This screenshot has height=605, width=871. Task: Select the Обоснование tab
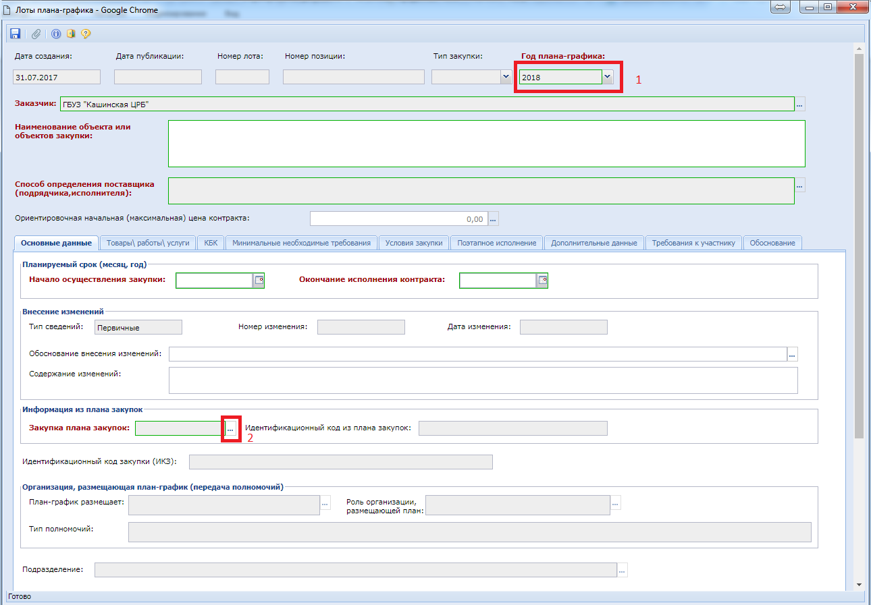tap(772, 243)
